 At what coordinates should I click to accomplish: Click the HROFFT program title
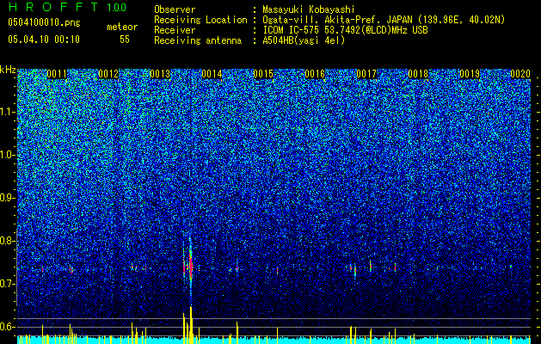(x=54, y=7)
